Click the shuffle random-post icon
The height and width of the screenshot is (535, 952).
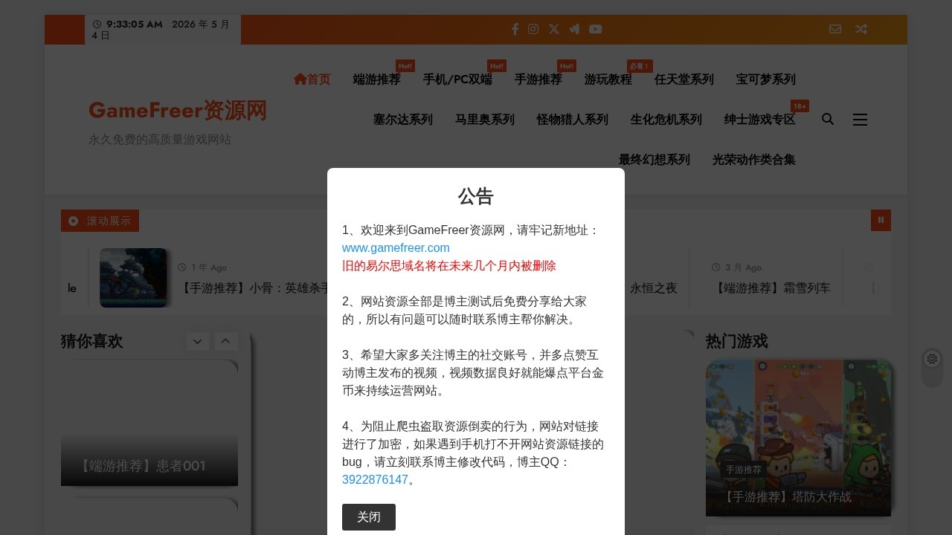pyautogui.click(x=861, y=29)
